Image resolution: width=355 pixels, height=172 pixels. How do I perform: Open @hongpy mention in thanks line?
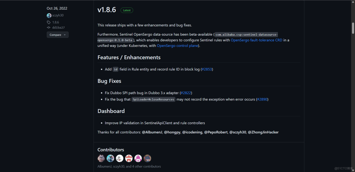[172, 132]
